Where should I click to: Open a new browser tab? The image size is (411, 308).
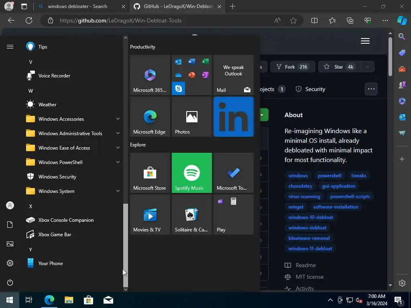pyautogui.click(x=232, y=6)
